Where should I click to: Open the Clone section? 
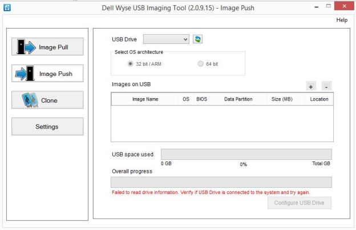(x=47, y=100)
